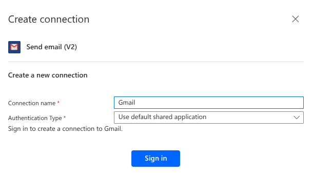Focus the Connection name input field
The height and width of the screenshot is (196, 313).
click(209, 103)
